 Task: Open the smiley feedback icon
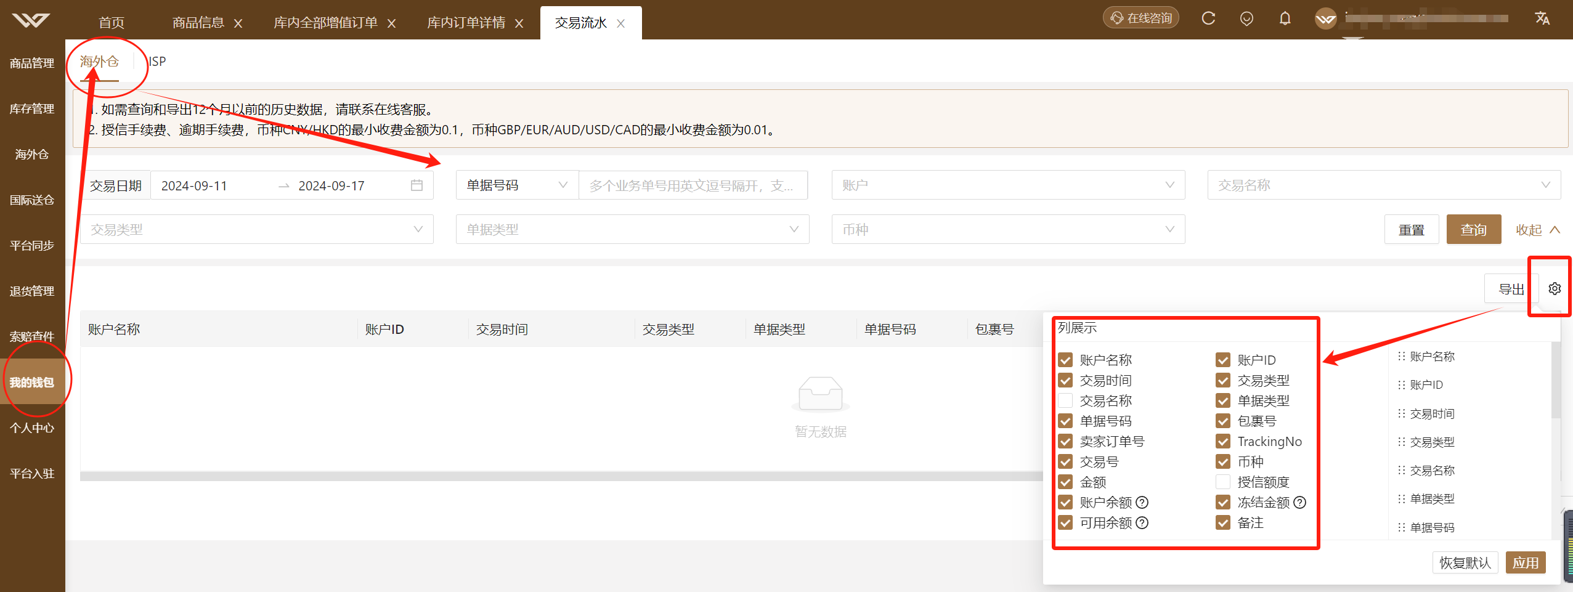(1246, 18)
